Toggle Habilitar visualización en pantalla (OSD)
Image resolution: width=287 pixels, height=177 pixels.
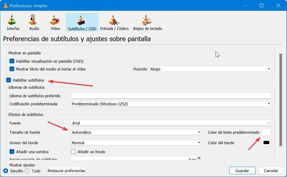click(x=12, y=61)
